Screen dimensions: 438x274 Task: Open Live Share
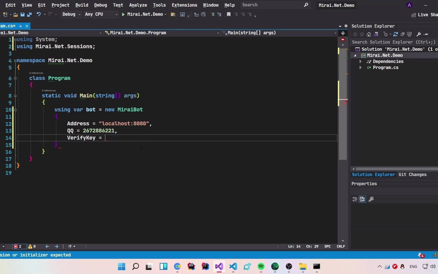(x=425, y=15)
